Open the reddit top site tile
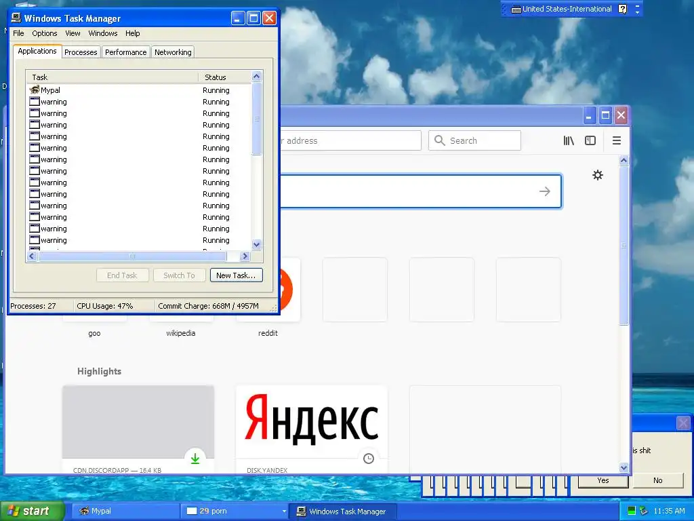694x521 pixels. coord(290,289)
